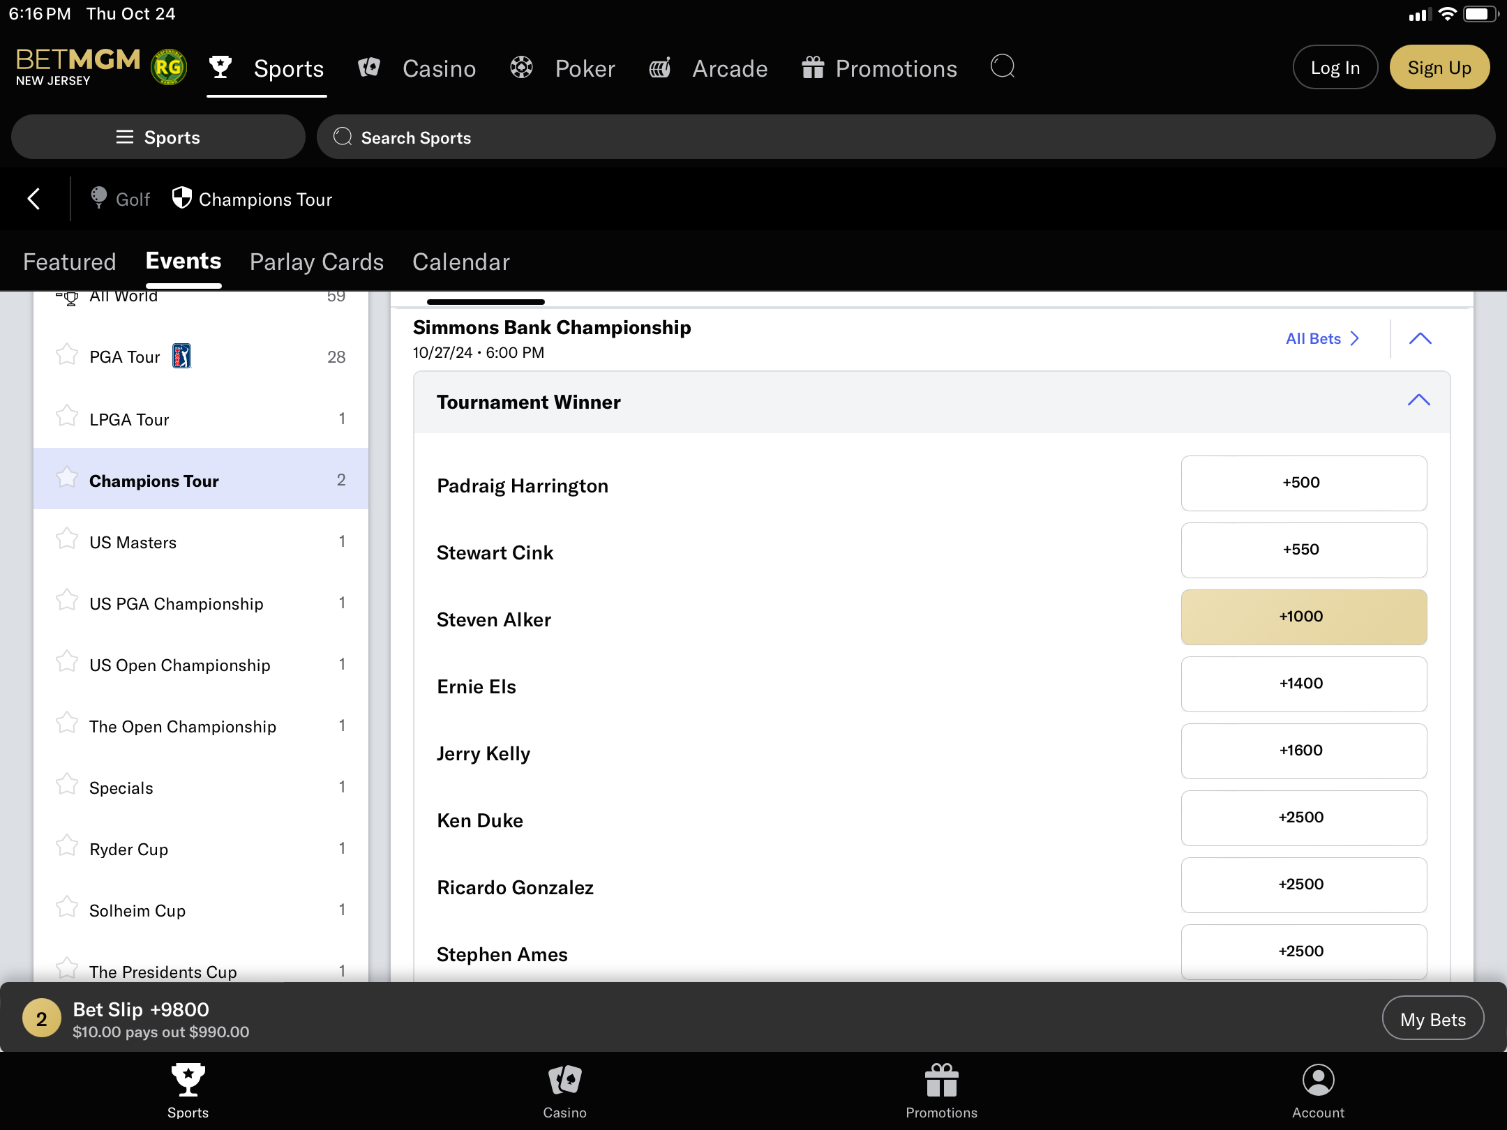The width and height of the screenshot is (1507, 1130).
Task: Open the Sports tab in top navigation
Action: (267, 68)
